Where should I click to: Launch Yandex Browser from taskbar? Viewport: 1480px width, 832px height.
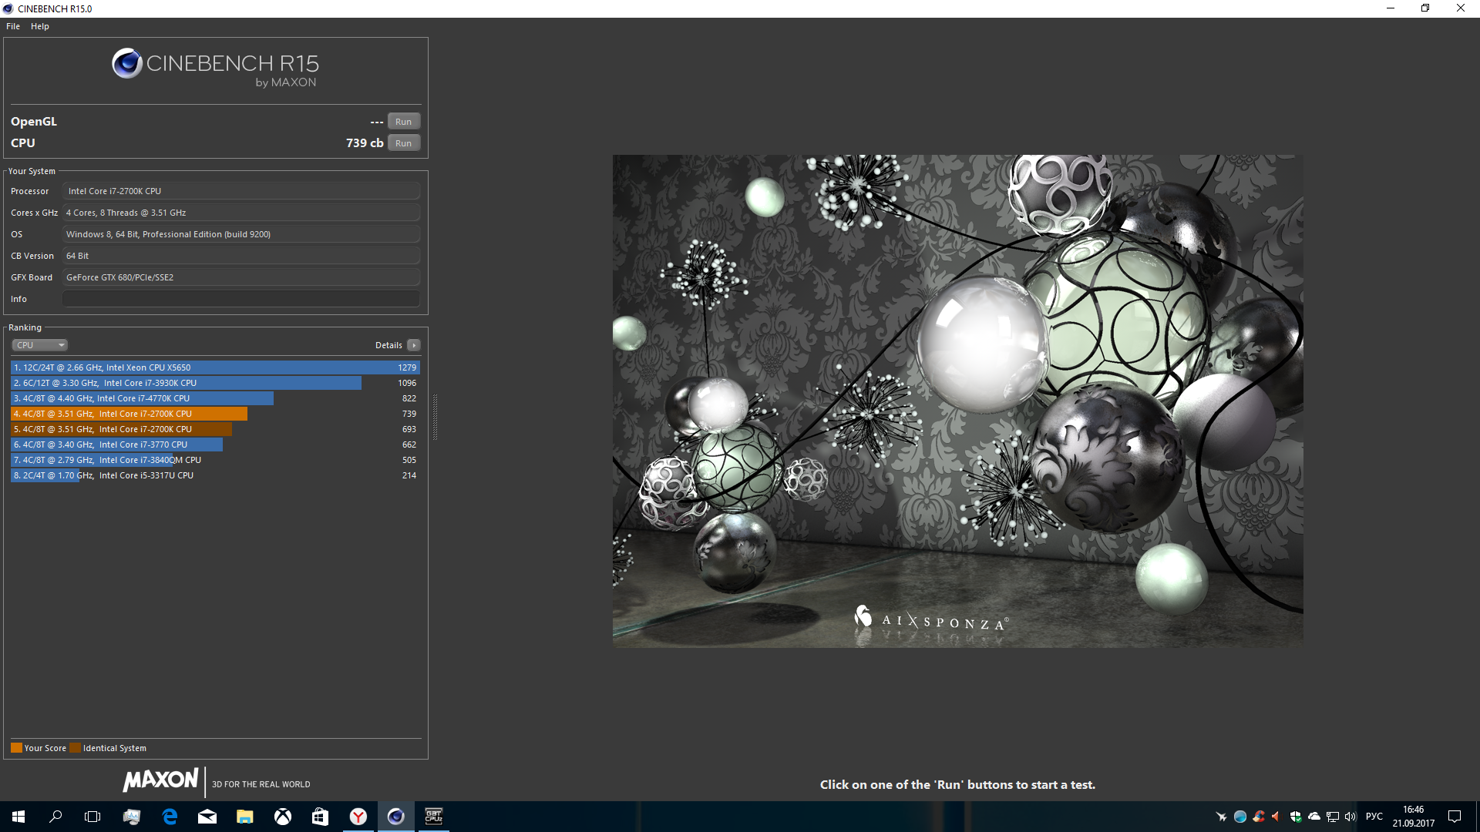coord(358,817)
